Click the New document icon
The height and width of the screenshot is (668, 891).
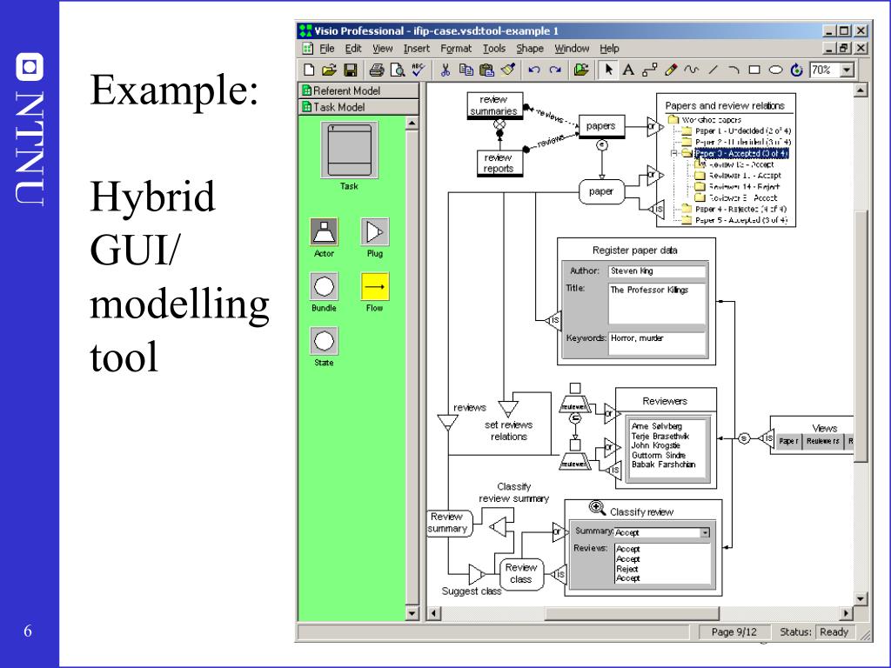(309, 70)
